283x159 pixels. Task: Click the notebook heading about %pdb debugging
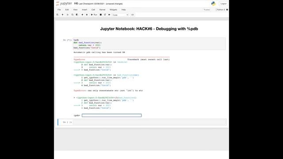[149, 29]
